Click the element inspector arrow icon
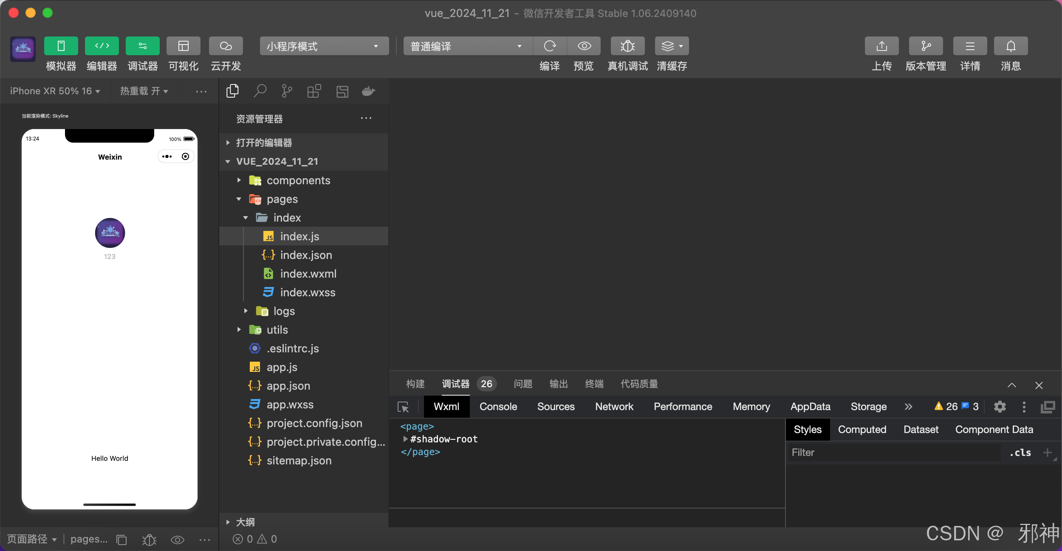Image resolution: width=1062 pixels, height=551 pixels. 403,407
